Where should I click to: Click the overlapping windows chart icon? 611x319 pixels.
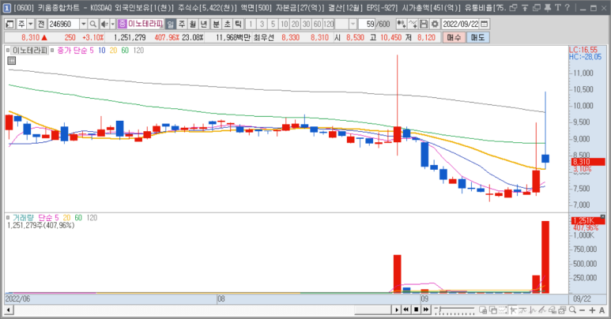coord(493,310)
